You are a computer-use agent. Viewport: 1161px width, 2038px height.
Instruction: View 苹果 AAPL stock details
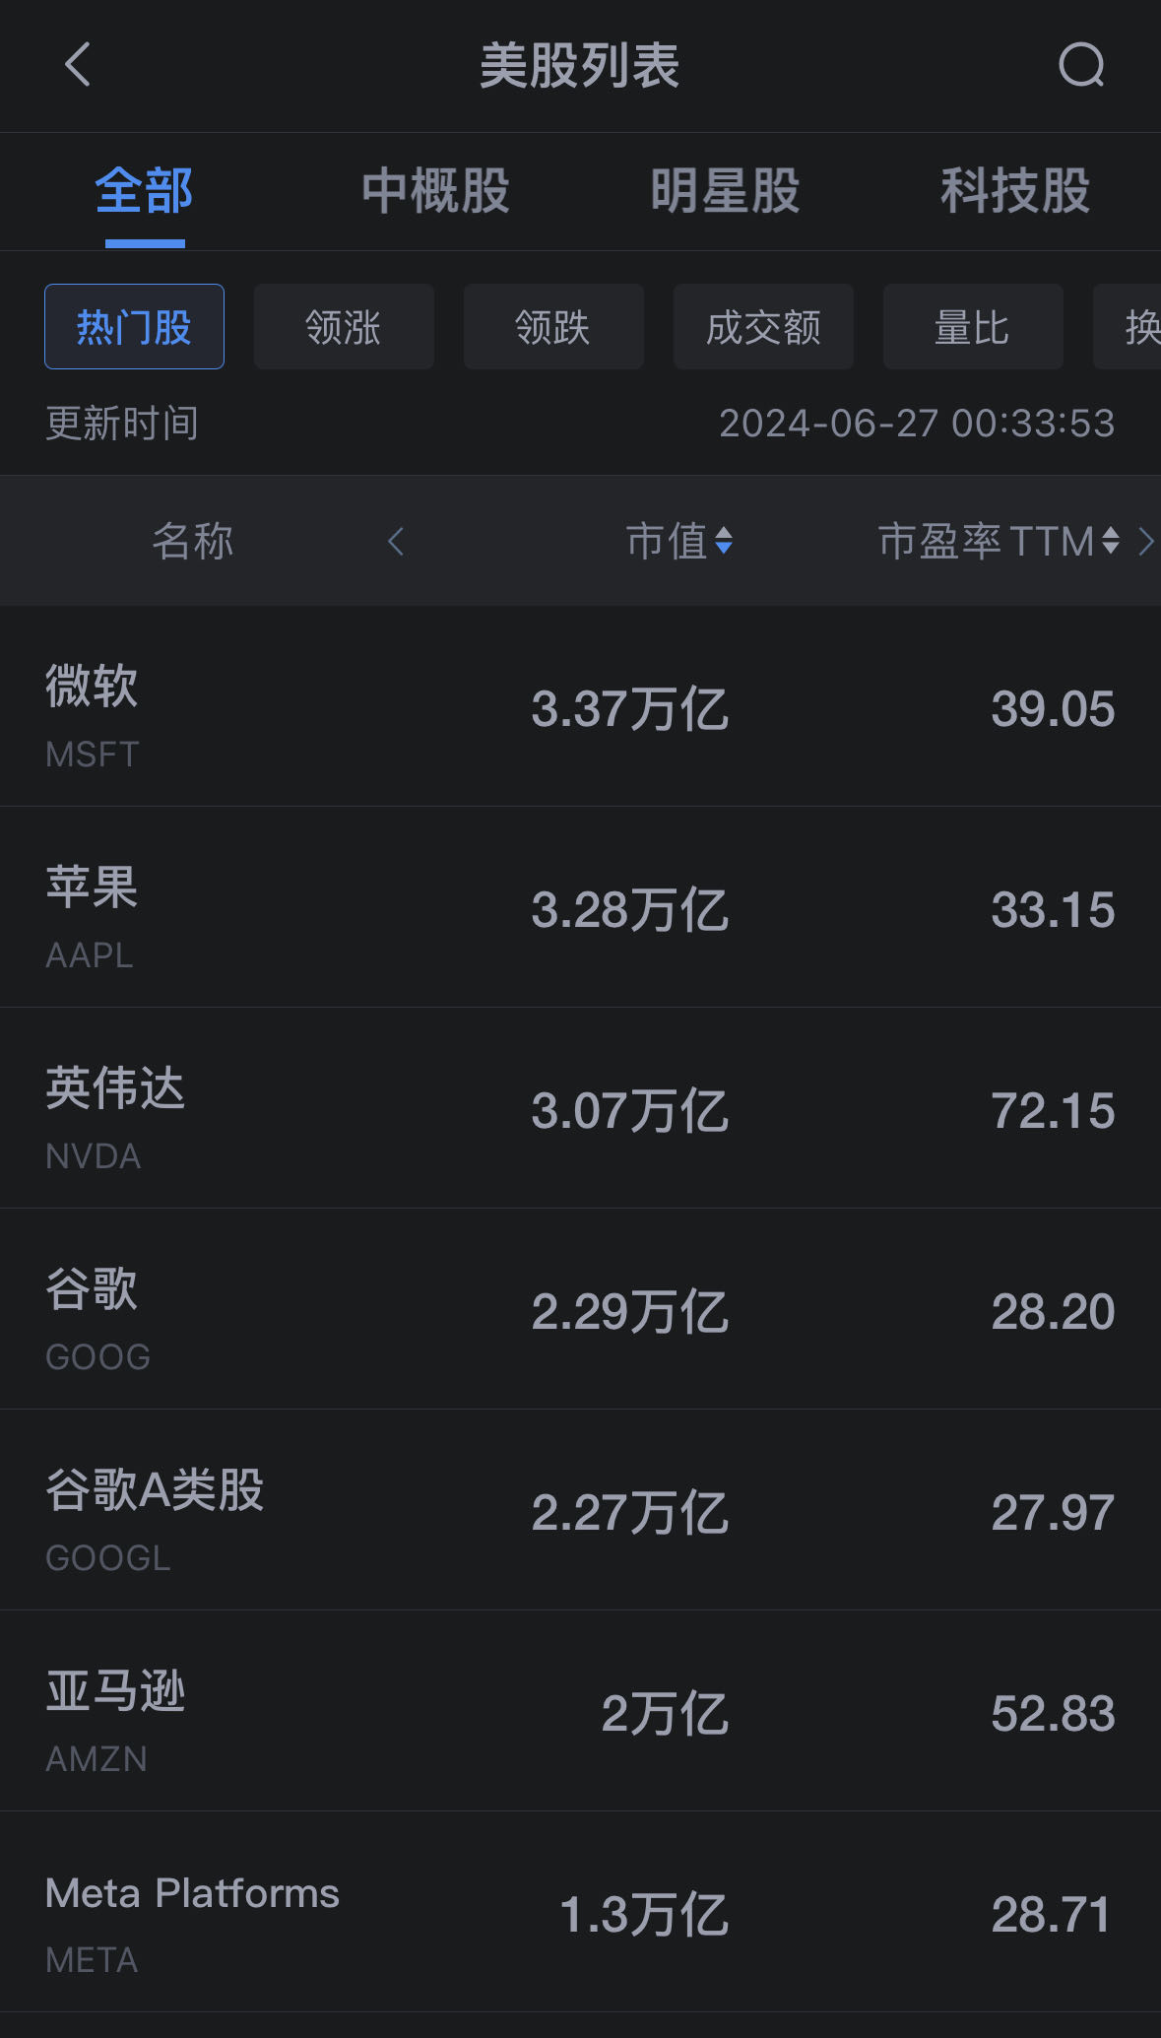click(x=580, y=909)
